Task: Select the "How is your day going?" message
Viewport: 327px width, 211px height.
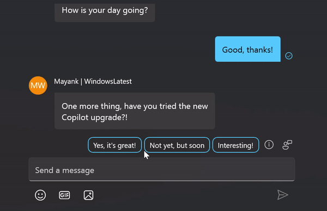Action: point(105,10)
